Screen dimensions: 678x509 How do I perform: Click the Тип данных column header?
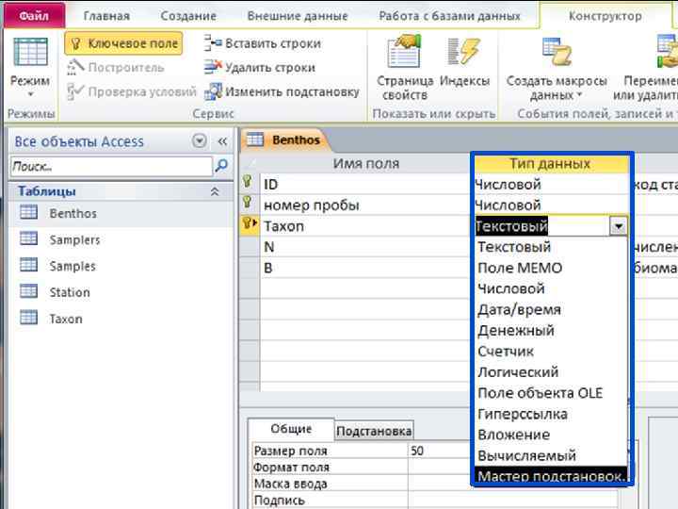(x=550, y=164)
